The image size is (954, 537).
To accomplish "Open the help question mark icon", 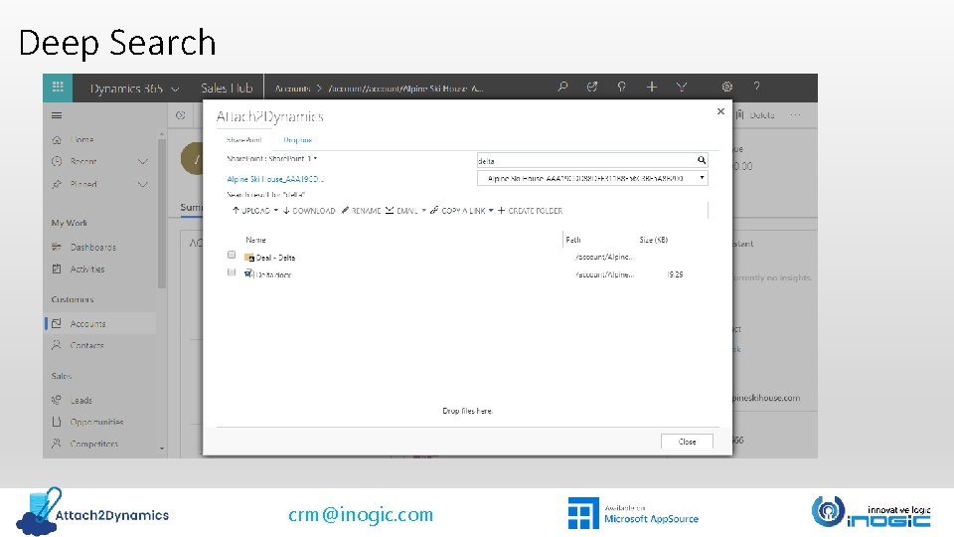I will point(756,87).
